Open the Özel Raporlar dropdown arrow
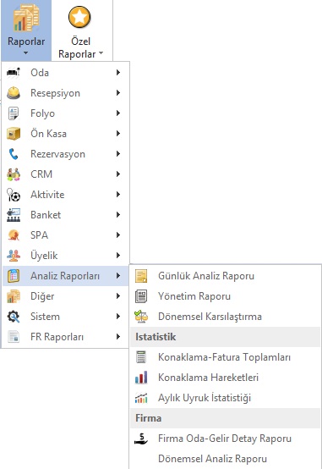This screenshot has height=469, width=322. [101, 53]
